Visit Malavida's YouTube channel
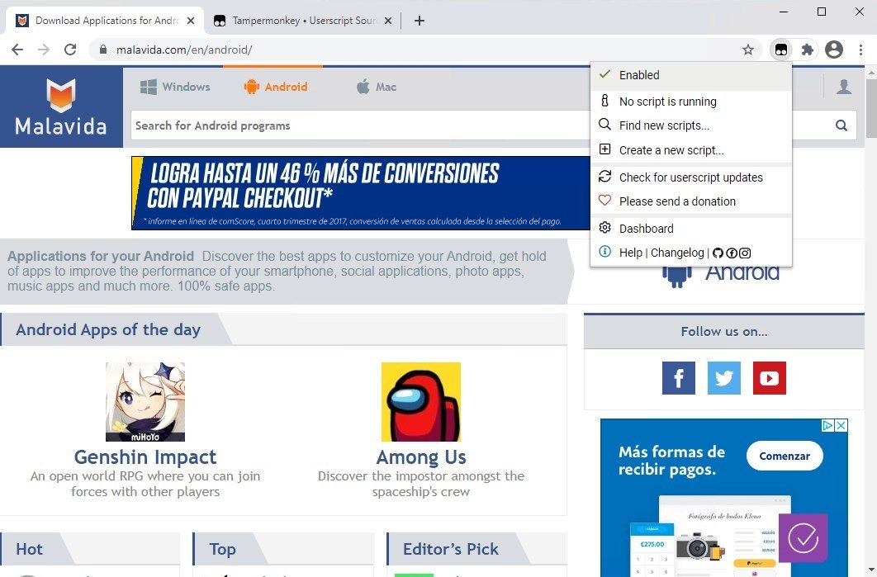The image size is (877, 577). point(769,378)
